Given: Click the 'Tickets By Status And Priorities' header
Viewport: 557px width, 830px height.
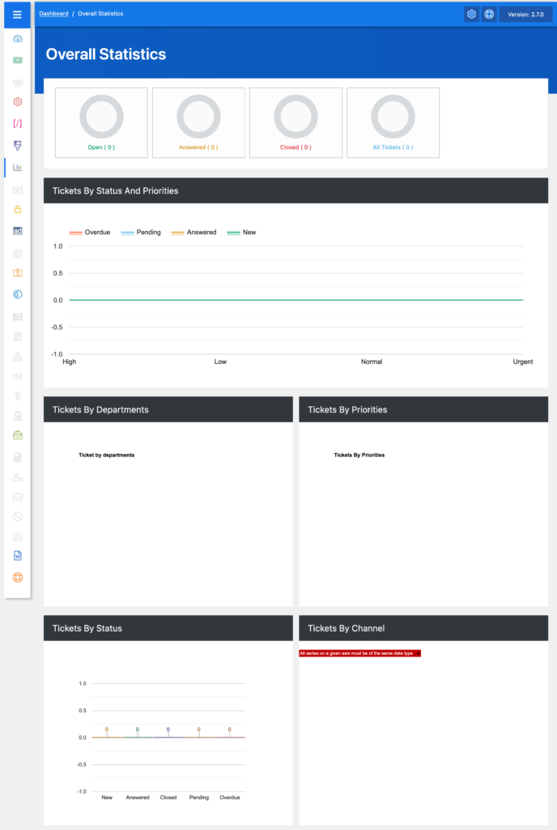Looking at the screenshot, I should click(x=296, y=190).
